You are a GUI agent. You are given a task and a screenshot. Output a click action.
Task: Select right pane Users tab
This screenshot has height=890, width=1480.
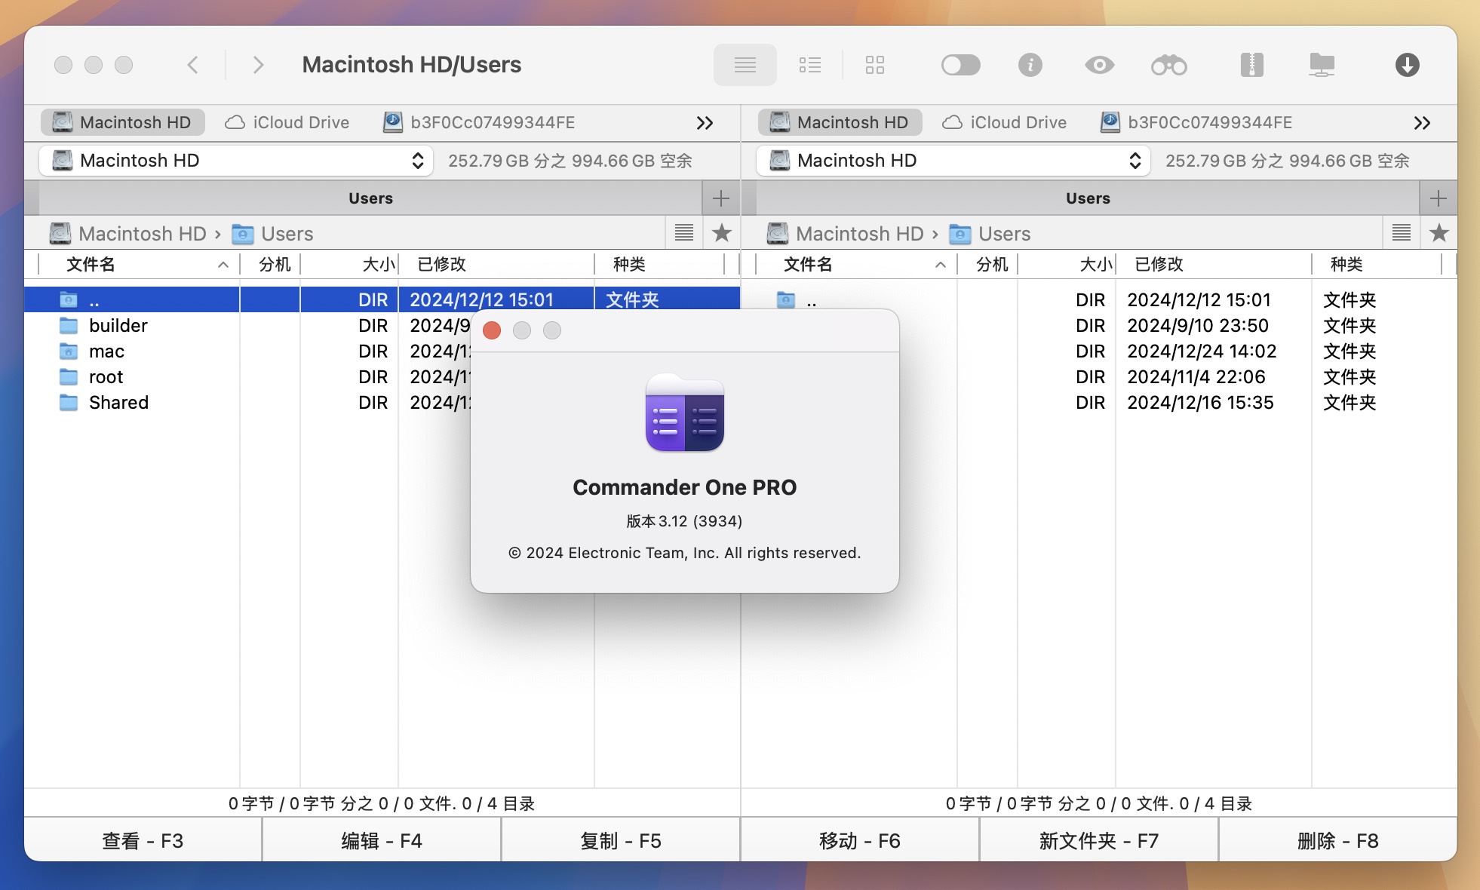coord(1088,198)
